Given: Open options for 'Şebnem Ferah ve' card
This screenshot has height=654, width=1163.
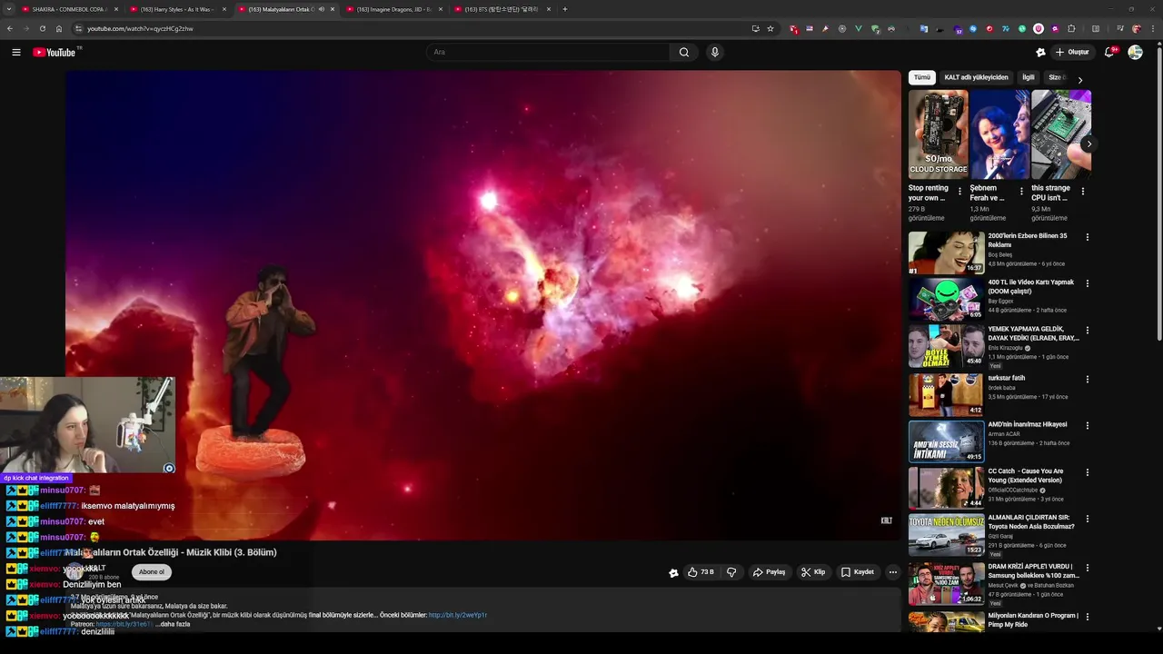Looking at the screenshot, I should [x=1021, y=192].
